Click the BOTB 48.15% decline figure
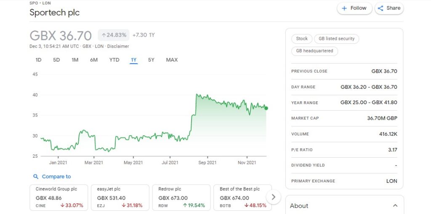 click(255, 206)
